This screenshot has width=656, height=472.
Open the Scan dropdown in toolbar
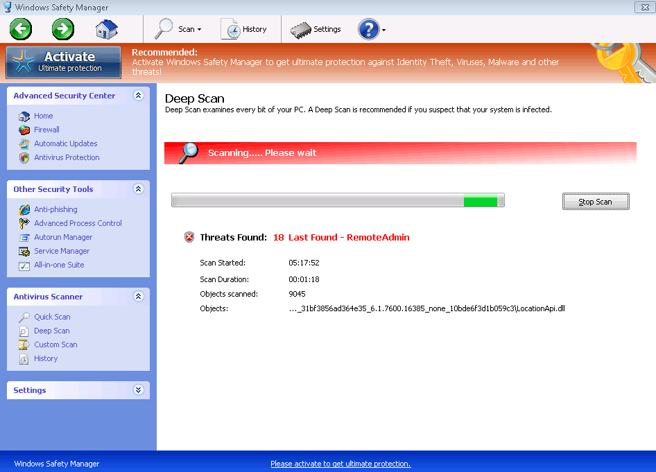tap(179, 29)
